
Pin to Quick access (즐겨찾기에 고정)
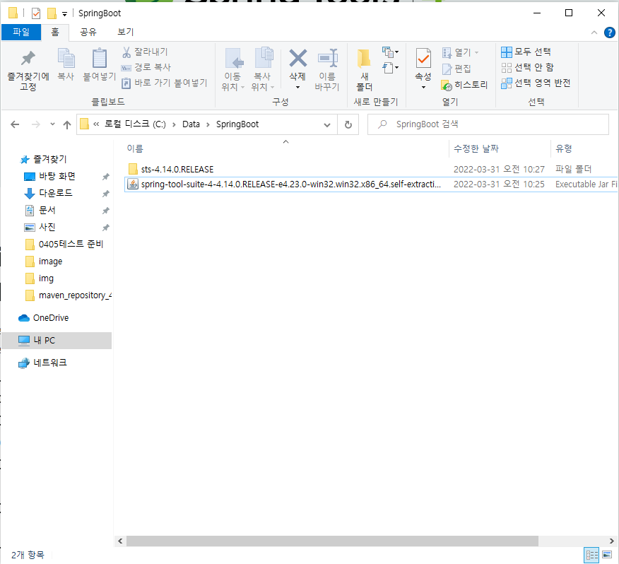[x=28, y=70]
